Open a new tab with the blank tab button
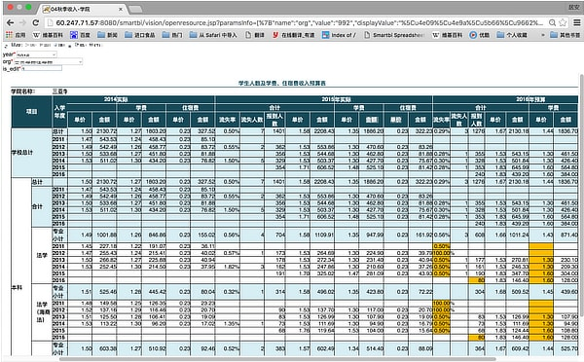The width and height of the screenshot is (584, 362). pyautogui.click(x=135, y=9)
